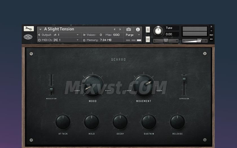Go to previous instrument with left arrow

coord(115,29)
